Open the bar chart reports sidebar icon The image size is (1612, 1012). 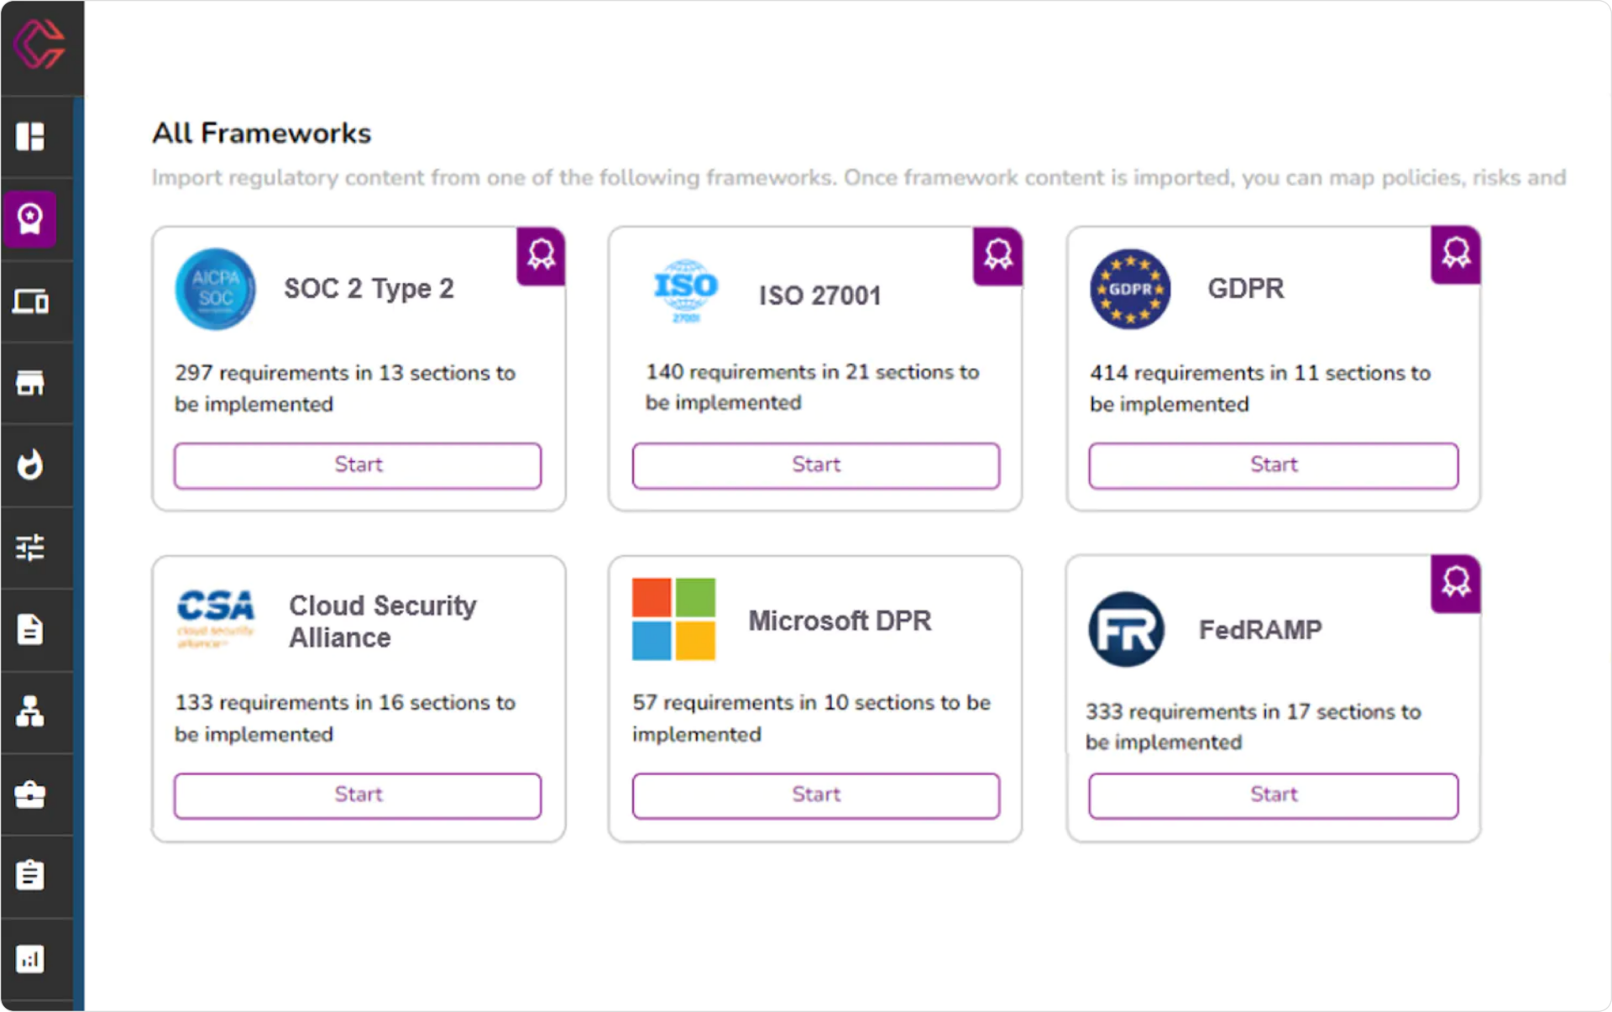point(30,958)
